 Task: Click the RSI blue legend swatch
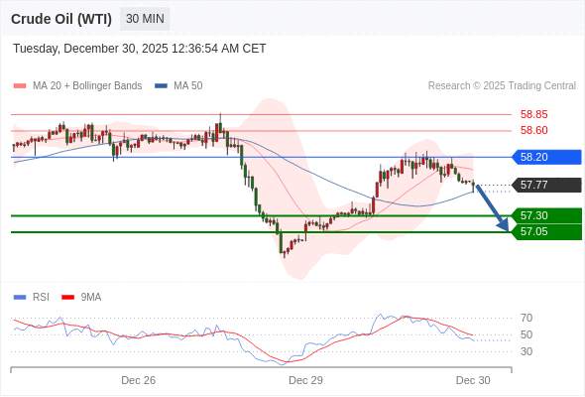(x=20, y=298)
